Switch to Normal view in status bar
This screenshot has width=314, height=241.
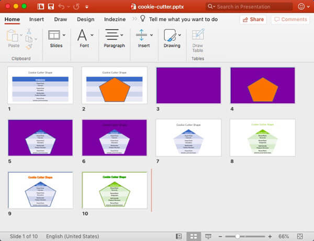click(179, 236)
